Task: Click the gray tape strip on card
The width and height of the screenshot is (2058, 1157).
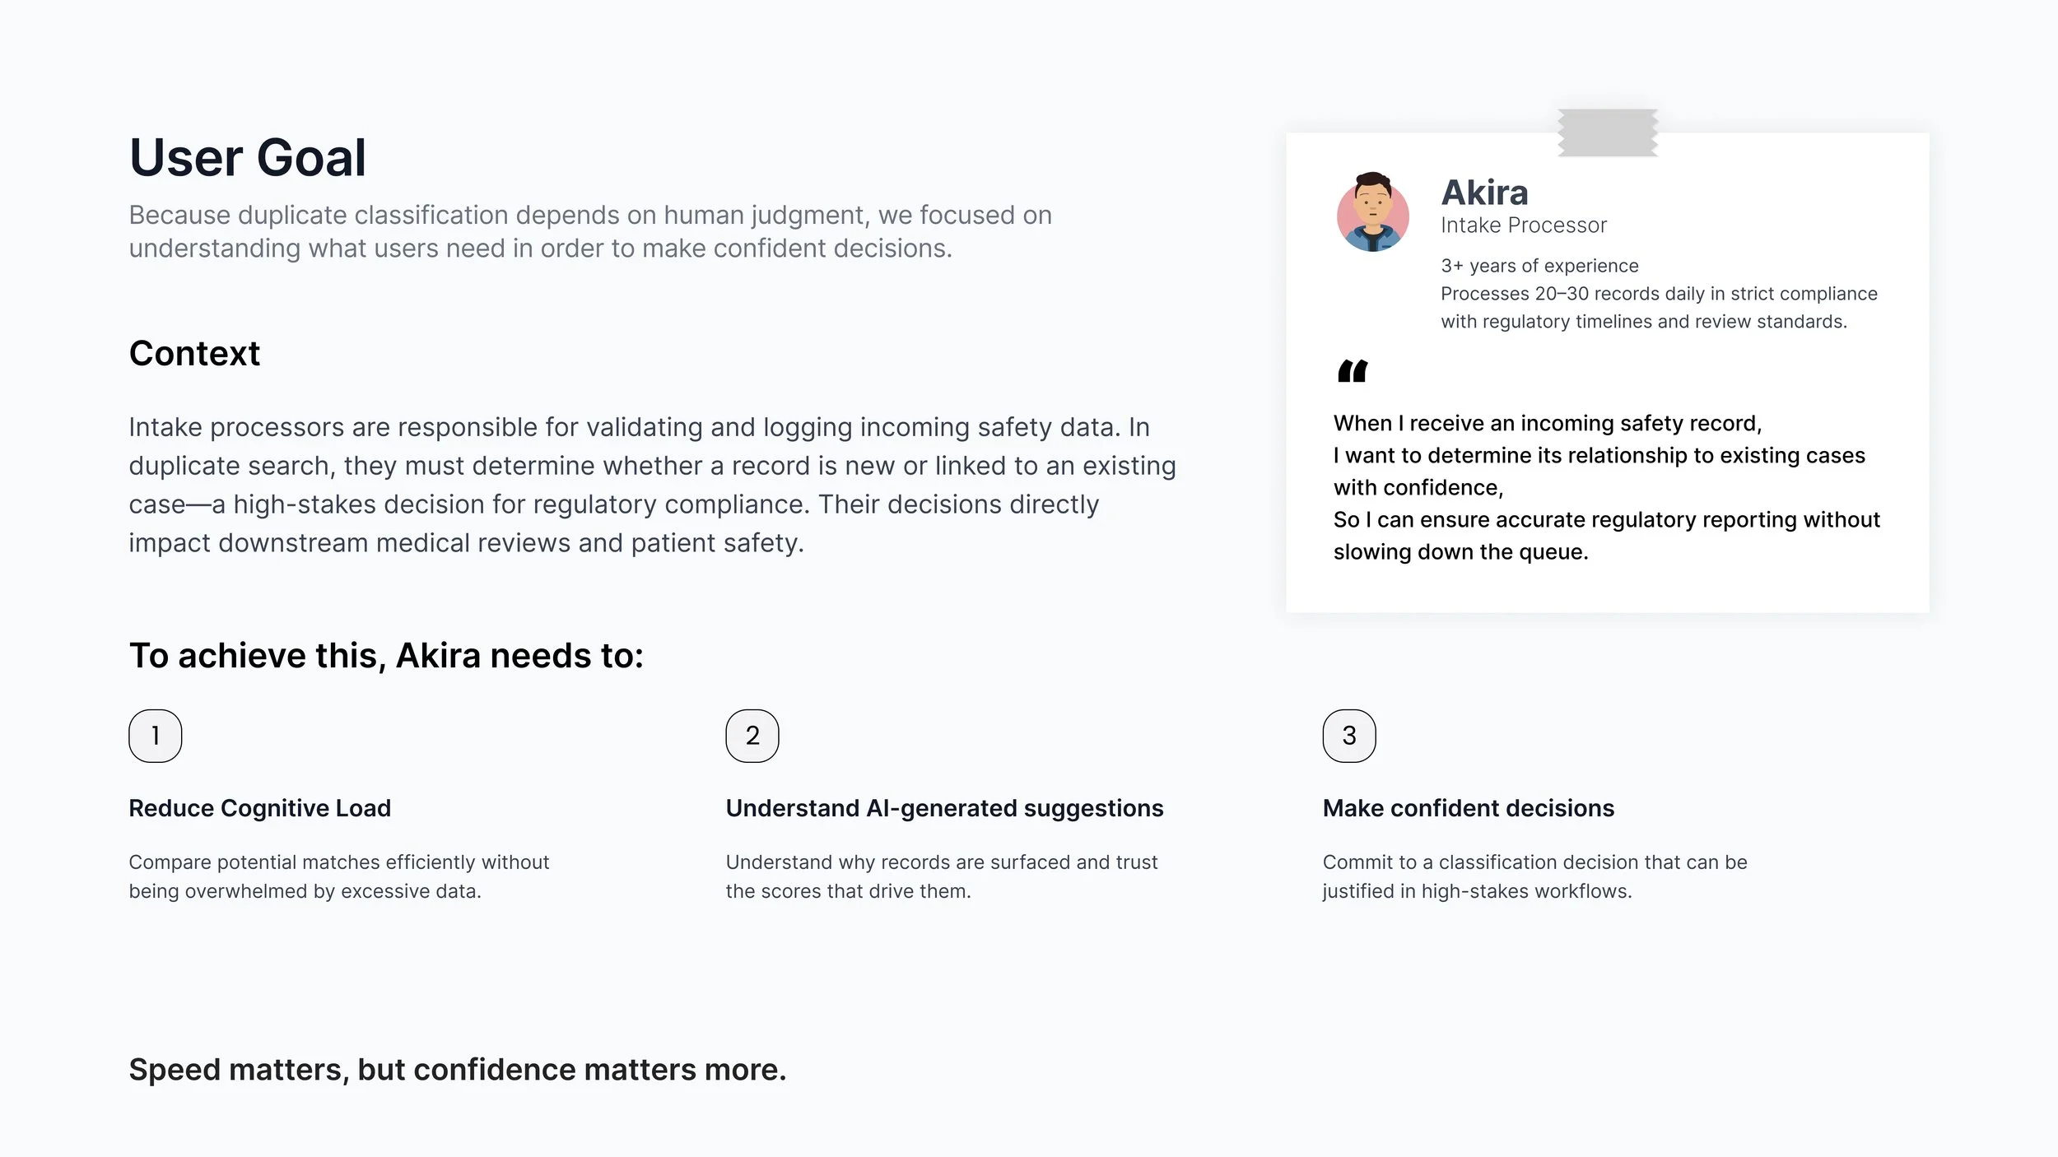Action: [x=1608, y=132]
